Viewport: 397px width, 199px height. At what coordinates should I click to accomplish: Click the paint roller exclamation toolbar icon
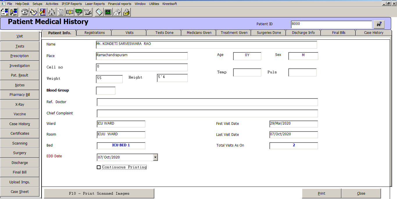tap(42, 12)
